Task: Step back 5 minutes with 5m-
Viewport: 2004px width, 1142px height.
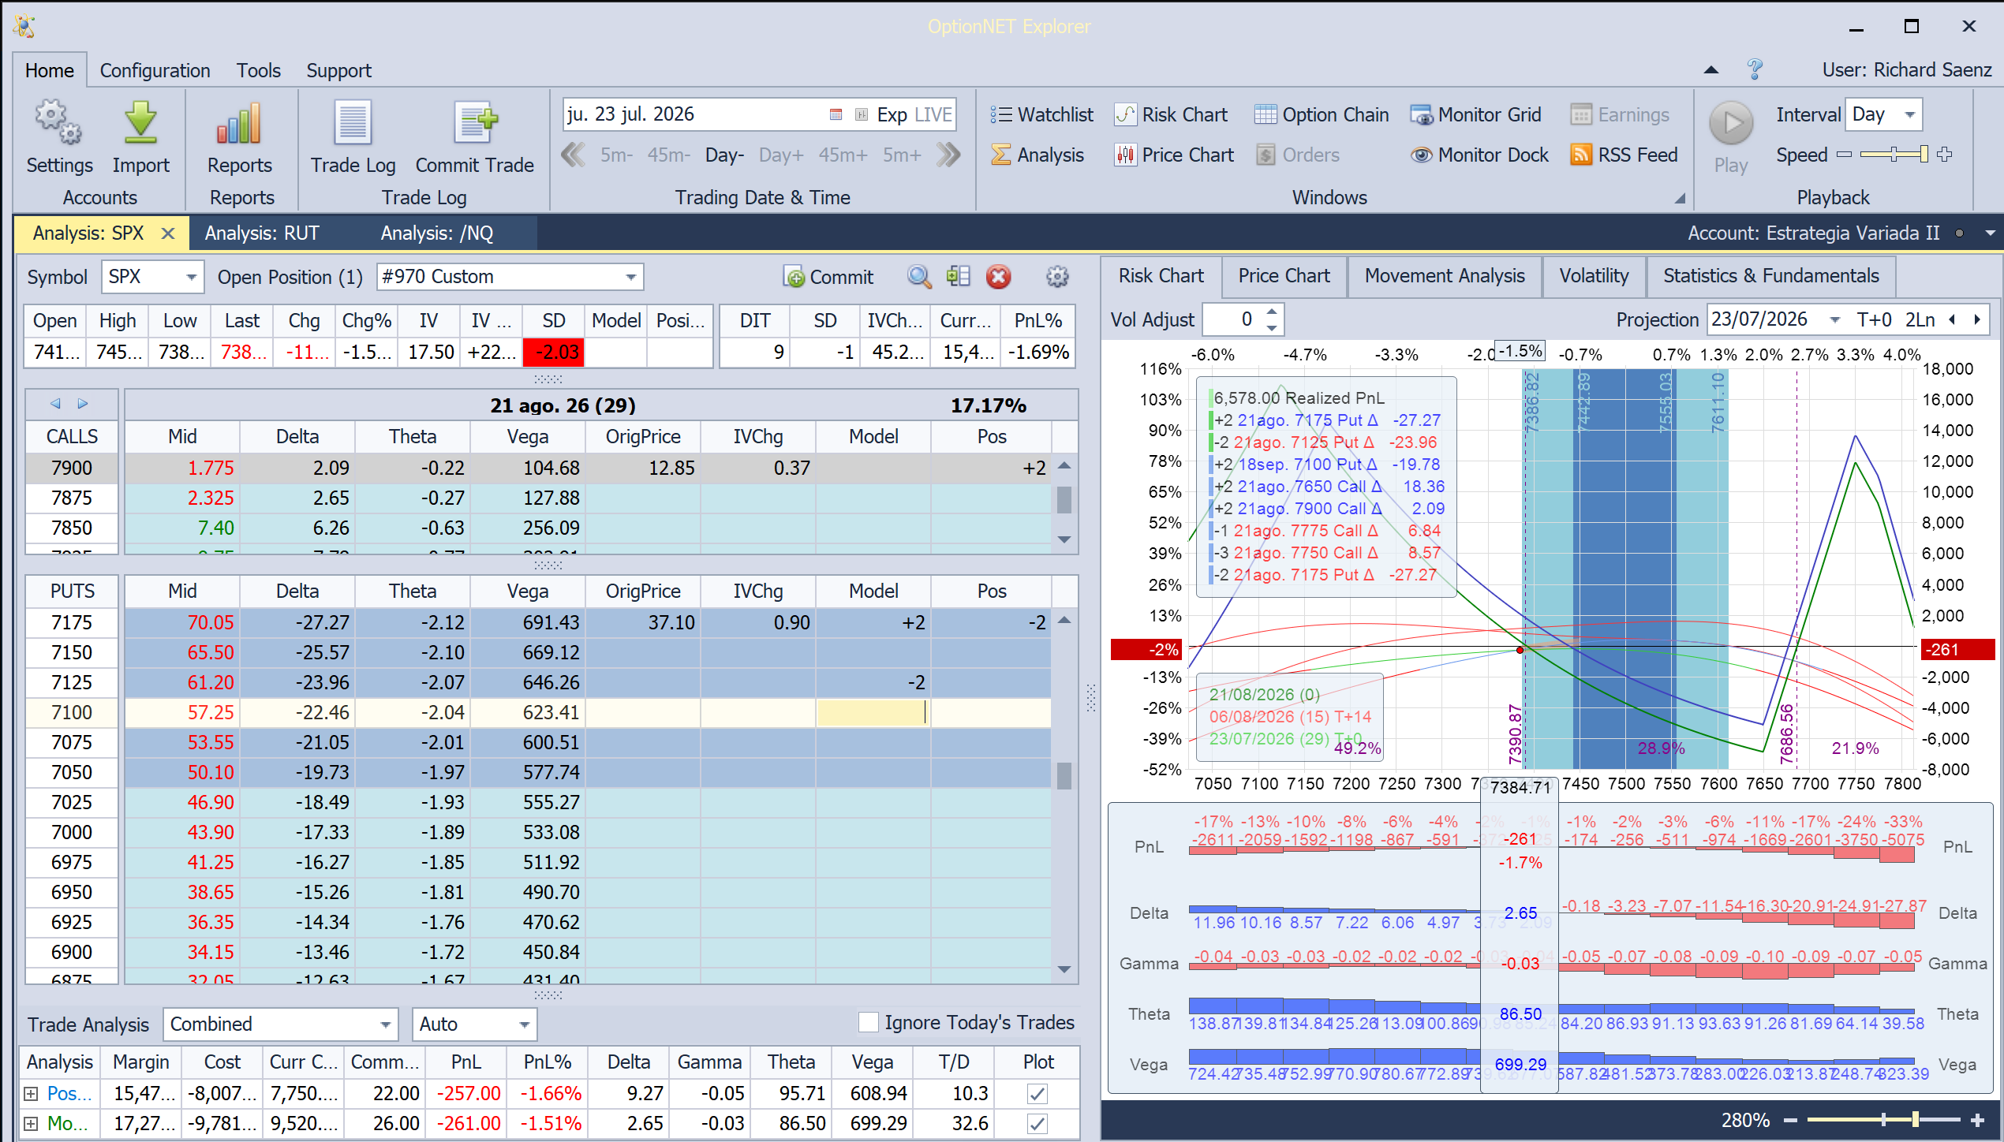Action: [616, 155]
